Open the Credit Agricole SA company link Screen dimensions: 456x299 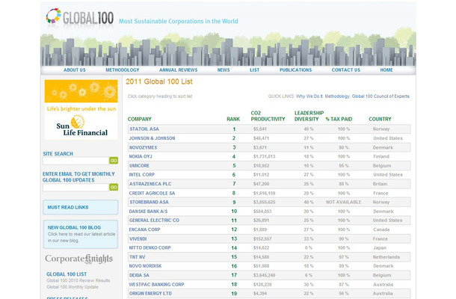pyautogui.click(x=152, y=193)
